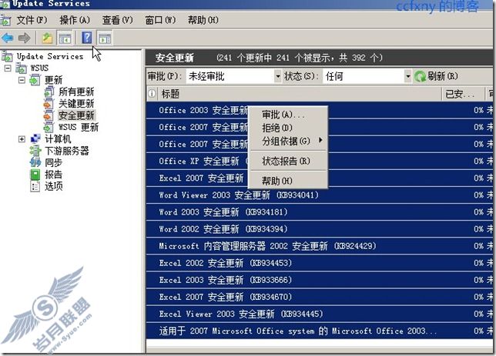The height and width of the screenshot is (356, 496).
Task: Choose 状态报告(R) in context menu
Action: (x=288, y=161)
